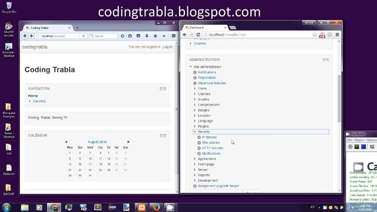Open Firefox hamburger menu
The width and height of the screenshot is (377, 212).
click(x=174, y=36)
